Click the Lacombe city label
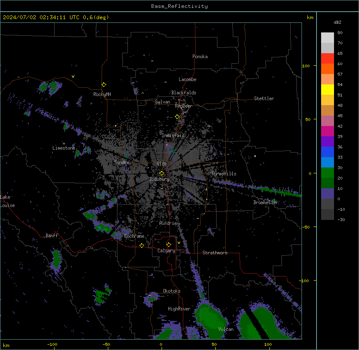359x350 pixels. [x=187, y=79]
